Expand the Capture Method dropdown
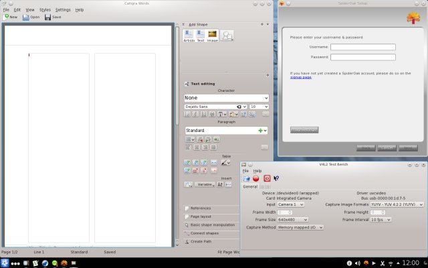The image size is (428, 268). 300,227
